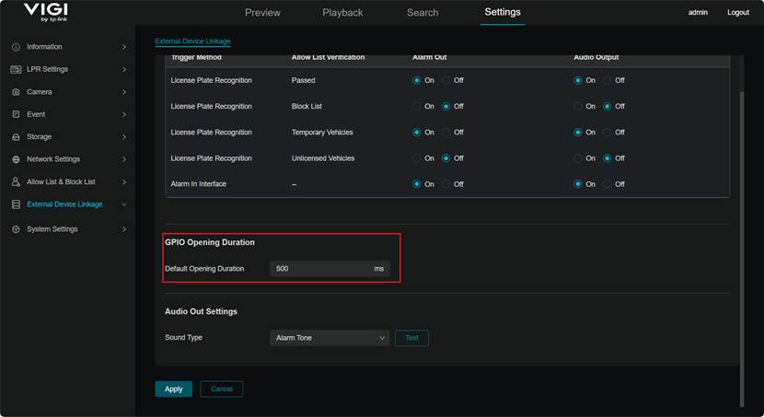
Task: Click the 'GPIO Opening Duration' heading
Action: tap(210, 243)
